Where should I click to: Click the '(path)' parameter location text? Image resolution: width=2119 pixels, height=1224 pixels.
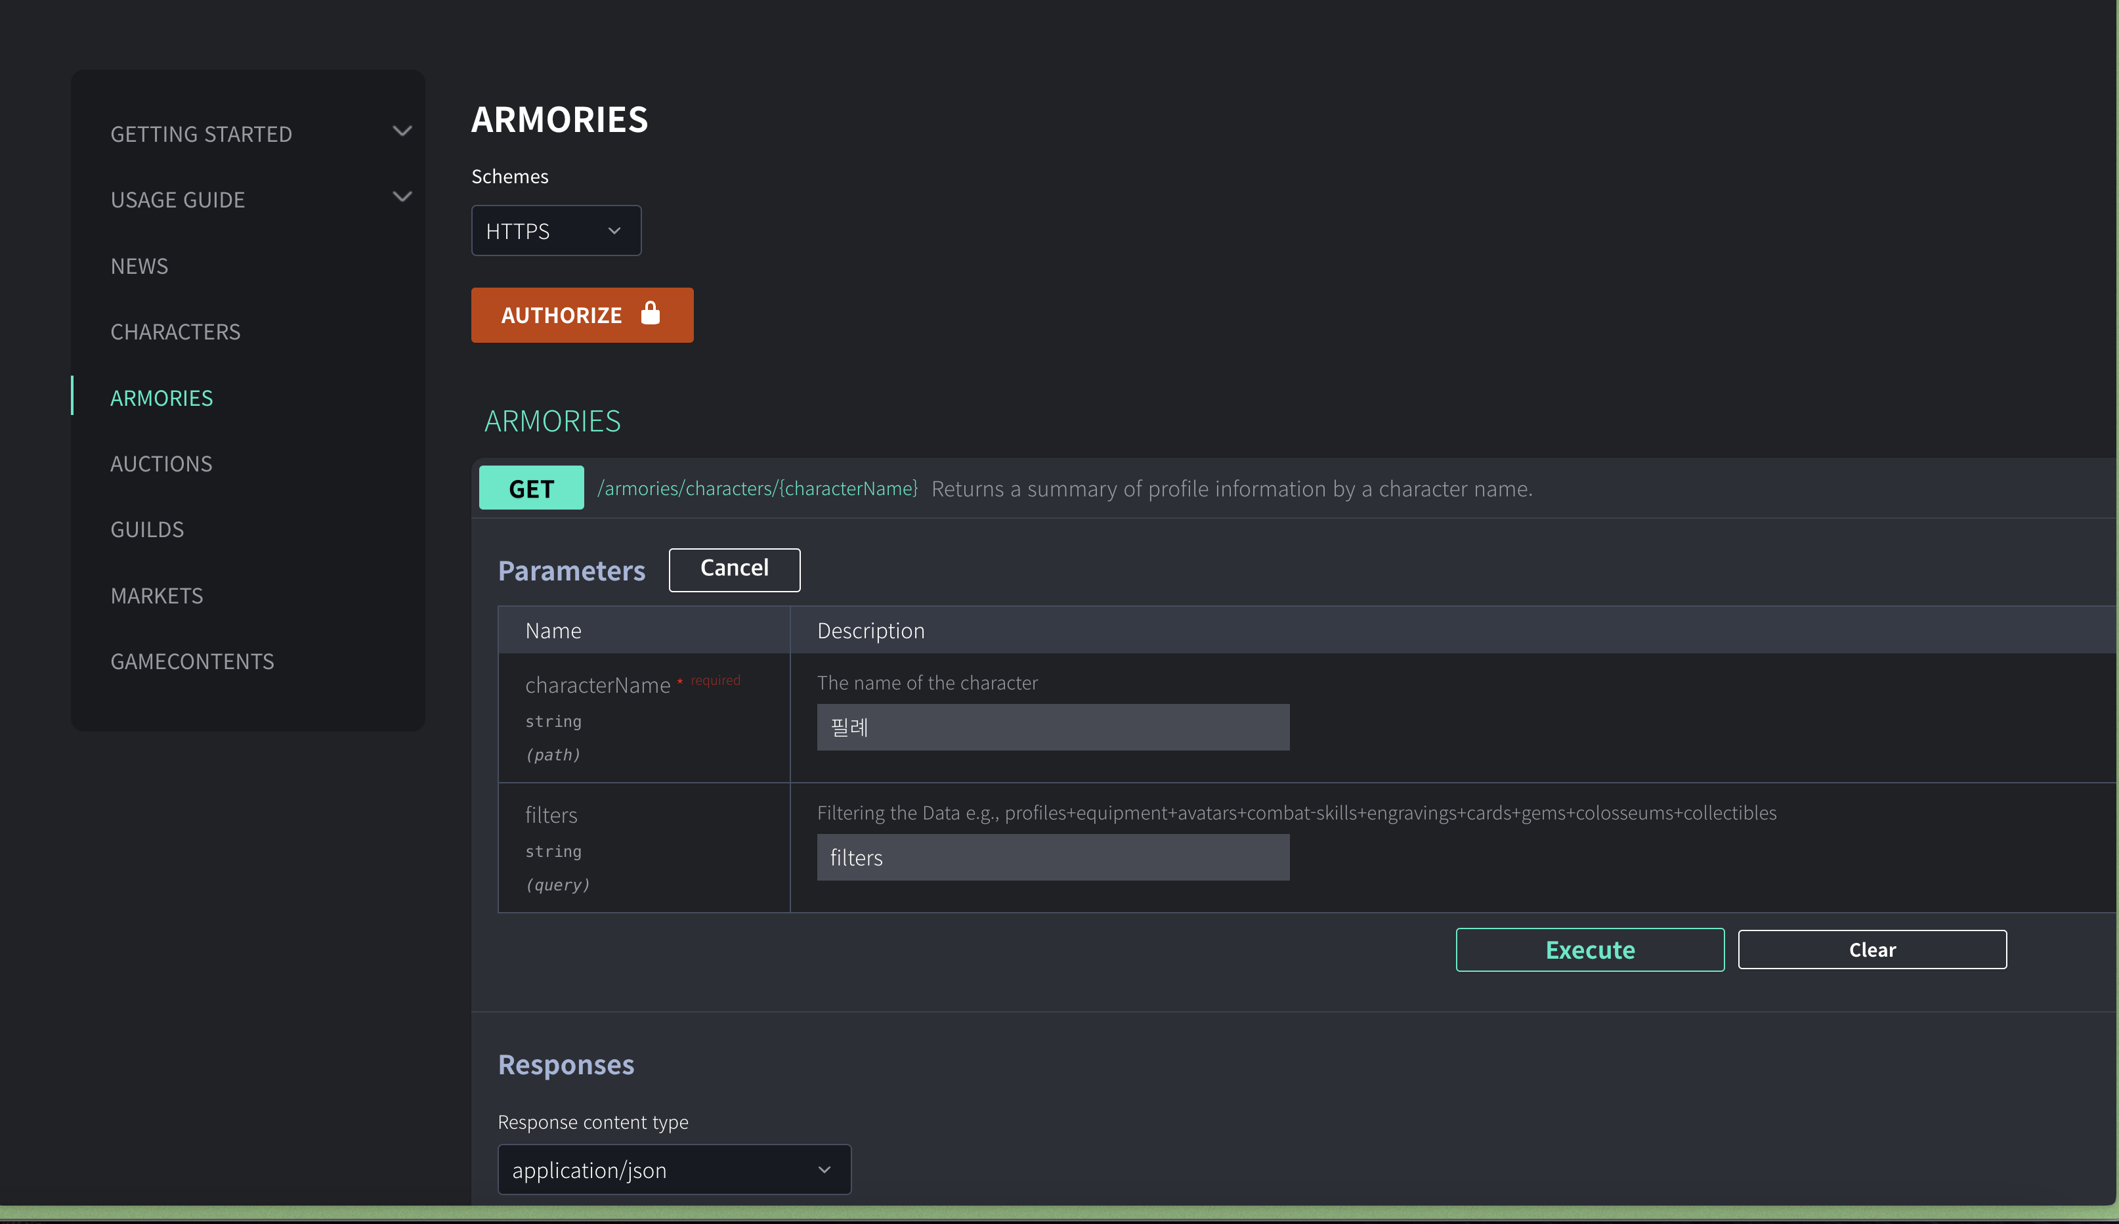[553, 755]
